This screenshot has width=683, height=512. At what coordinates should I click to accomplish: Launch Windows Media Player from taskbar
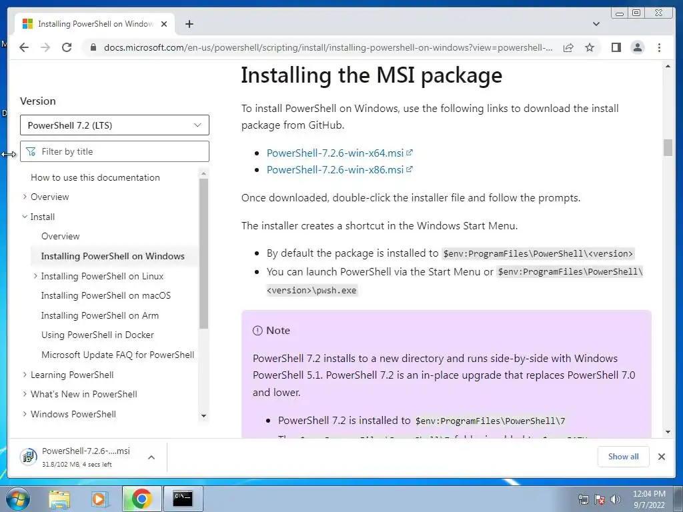pos(100,499)
